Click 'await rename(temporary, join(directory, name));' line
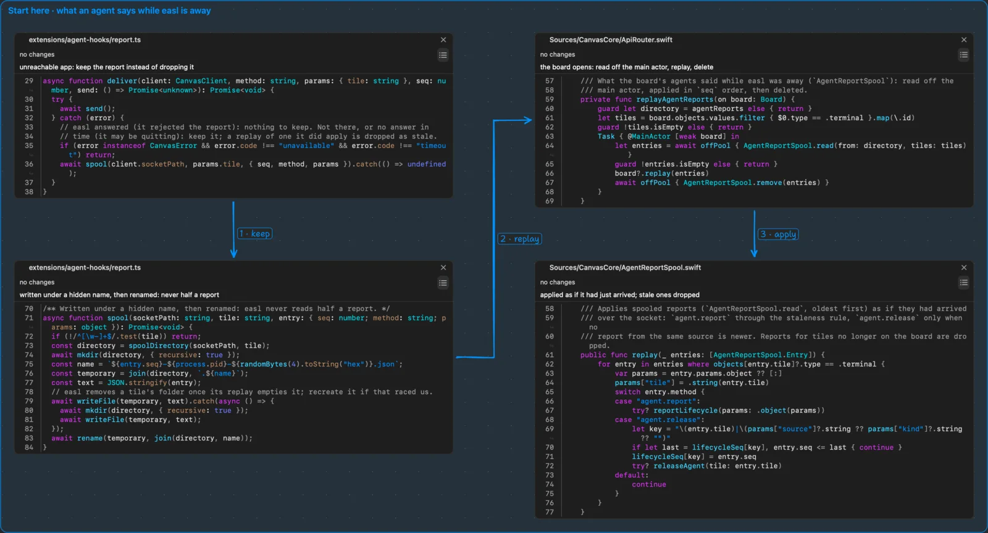Image resolution: width=988 pixels, height=533 pixels. pos(152,439)
